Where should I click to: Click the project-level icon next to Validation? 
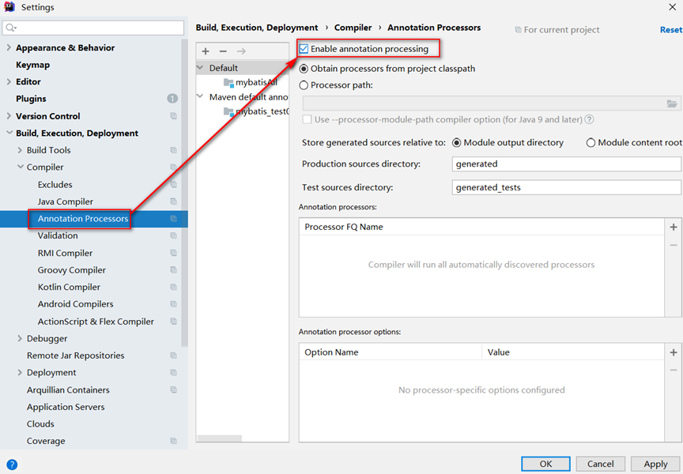point(173,235)
